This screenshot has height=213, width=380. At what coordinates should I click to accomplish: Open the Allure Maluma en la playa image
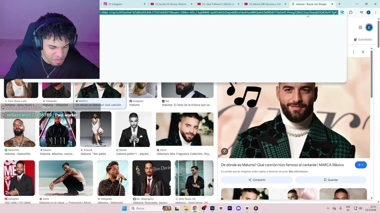[66, 178]
